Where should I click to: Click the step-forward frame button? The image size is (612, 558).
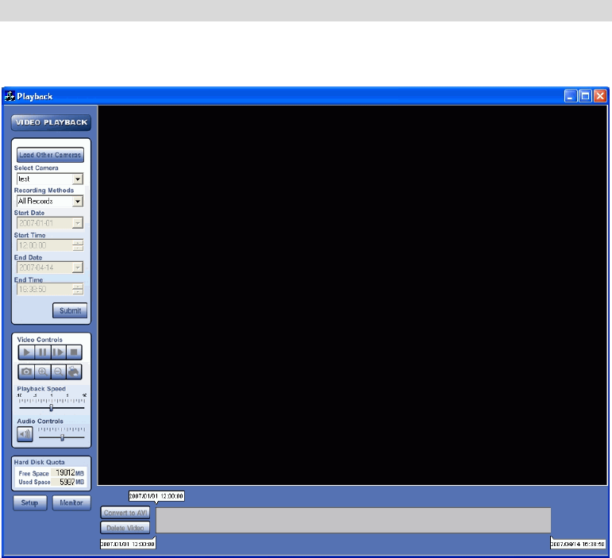pyautogui.click(x=59, y=352)
